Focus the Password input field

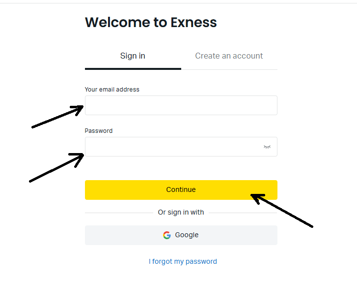[181, 147]
